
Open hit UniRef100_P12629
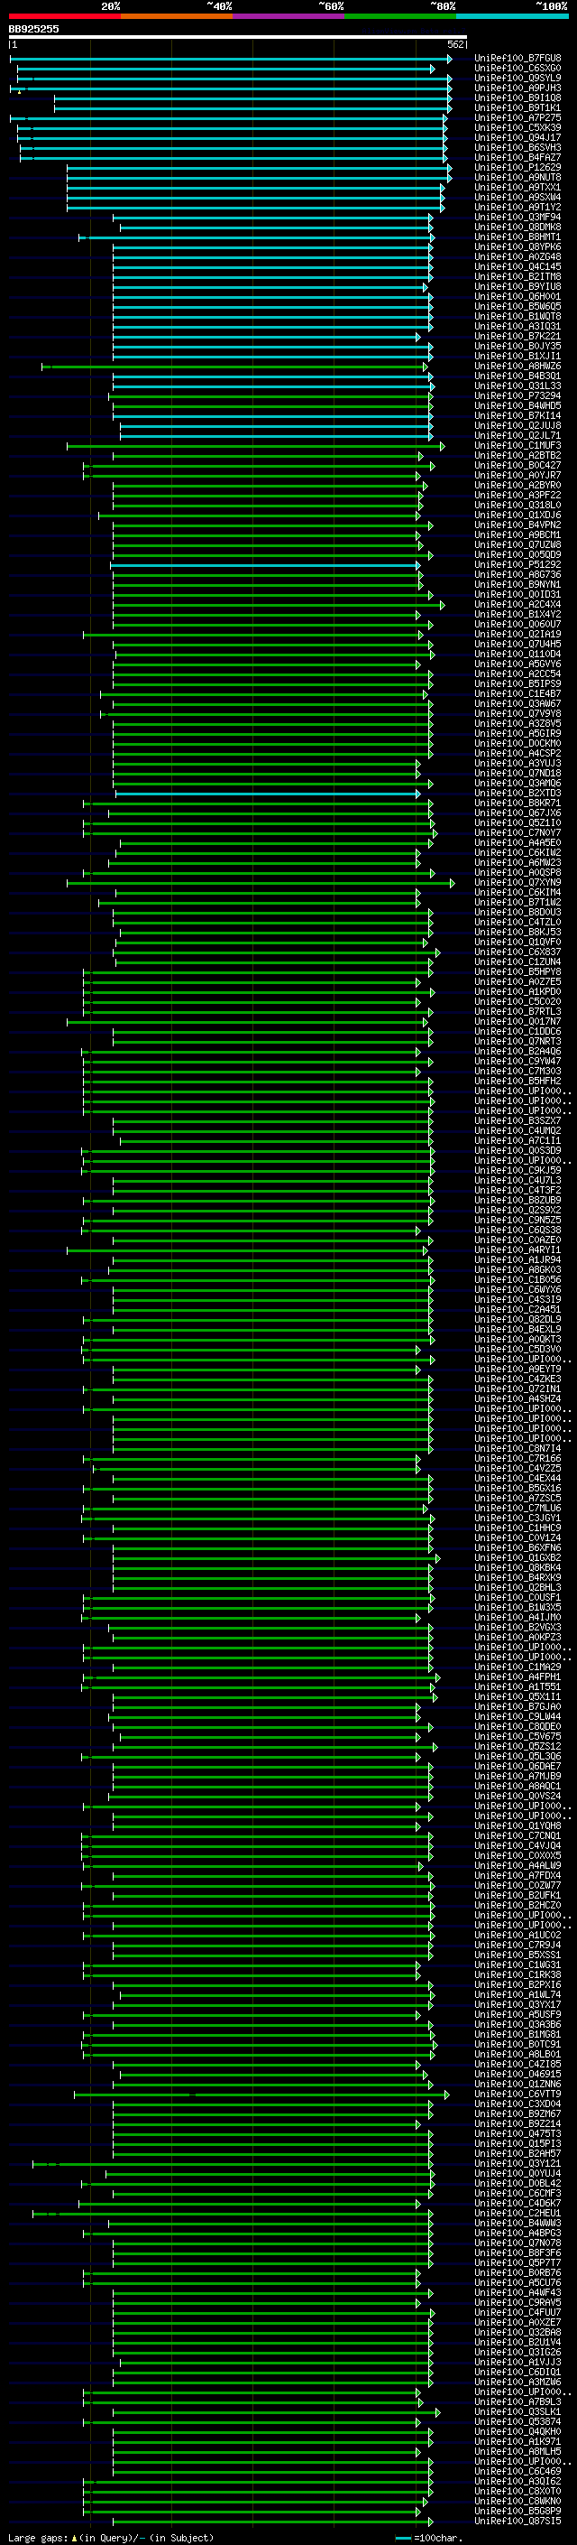point(517,168)
